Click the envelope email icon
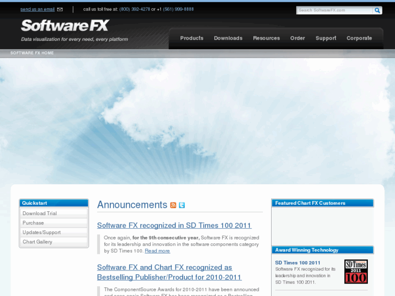Screen dimensions: 395x296 point(60,9)
